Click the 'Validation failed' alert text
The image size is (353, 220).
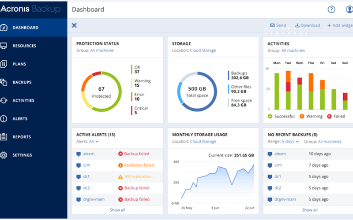click(x=139, y=165)
